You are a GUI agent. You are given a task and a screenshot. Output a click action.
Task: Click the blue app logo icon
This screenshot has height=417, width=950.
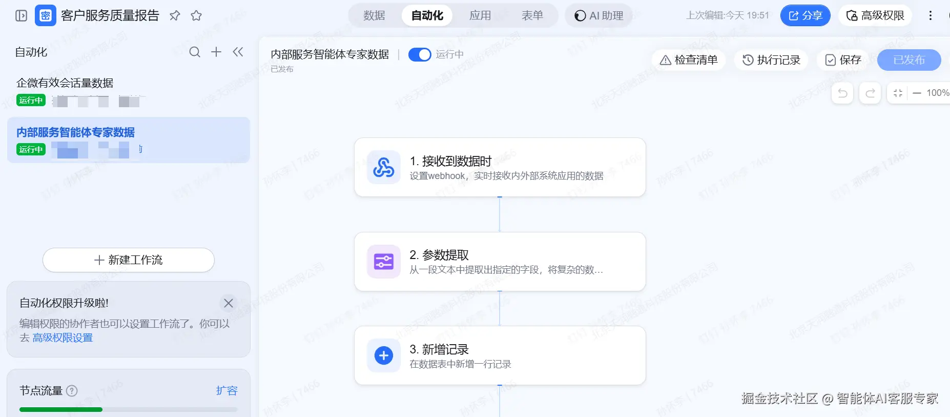tap(46, 16)
